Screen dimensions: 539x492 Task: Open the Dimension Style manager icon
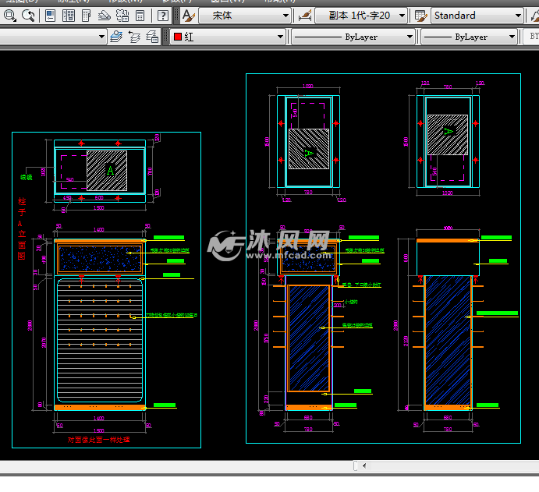coord(304,16)
